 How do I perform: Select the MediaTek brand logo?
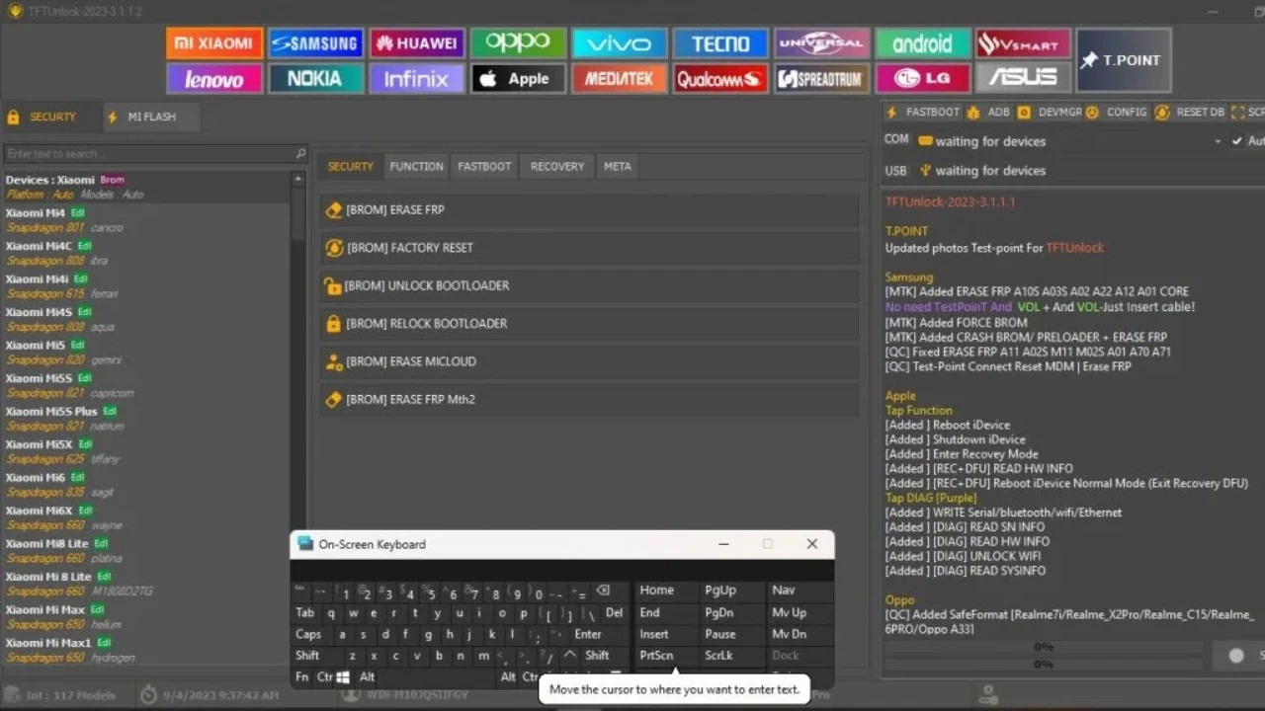(x=619, y=78)
